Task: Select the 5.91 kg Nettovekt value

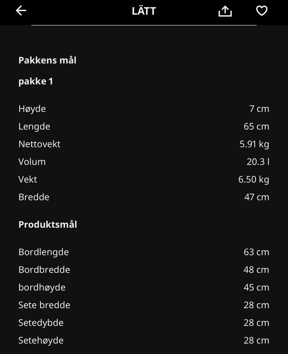Action: (254, 144)
